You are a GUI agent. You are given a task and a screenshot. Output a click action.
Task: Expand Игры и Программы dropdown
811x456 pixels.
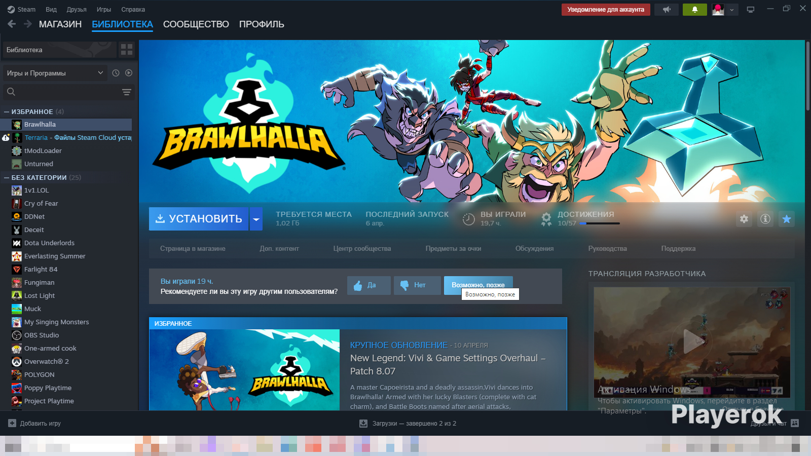55,73
